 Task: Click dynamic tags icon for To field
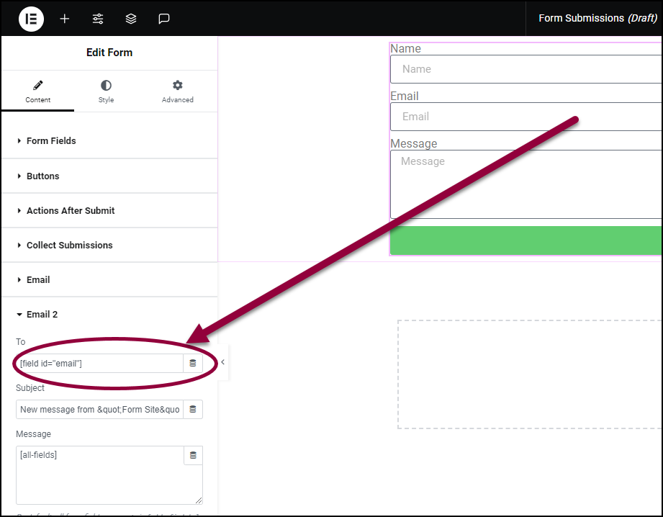coord(193,363)
